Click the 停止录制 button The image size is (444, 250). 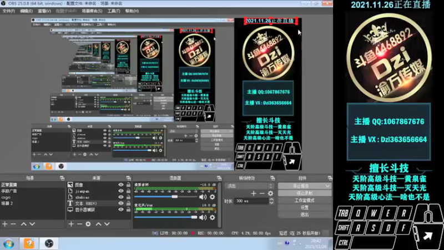[305, 193]
